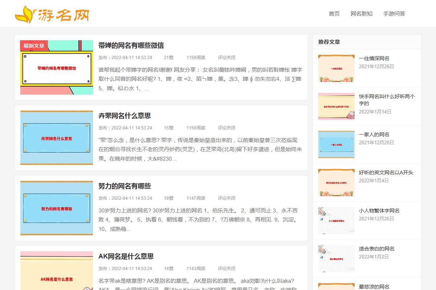The image size is (436, 290).
Task: Click thumbnail of AK网名是什么意思 article
Action: (x=57, y=270)
